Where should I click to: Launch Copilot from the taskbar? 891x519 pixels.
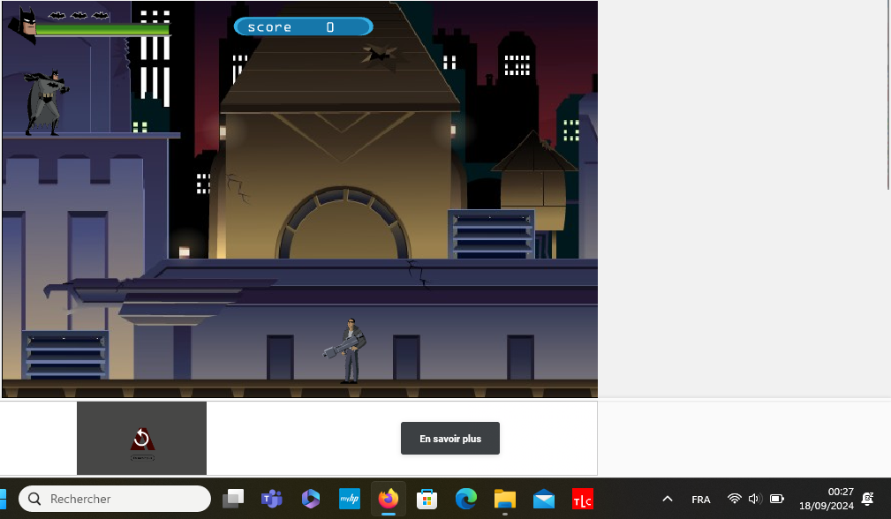310,499
